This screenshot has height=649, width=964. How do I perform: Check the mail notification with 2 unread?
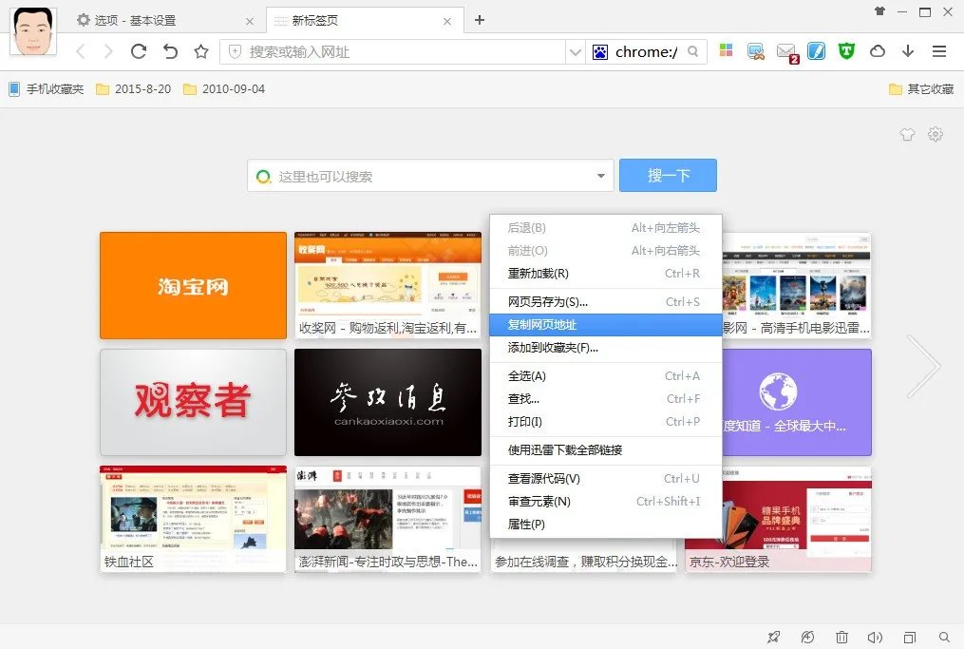(x=785, y=51)
